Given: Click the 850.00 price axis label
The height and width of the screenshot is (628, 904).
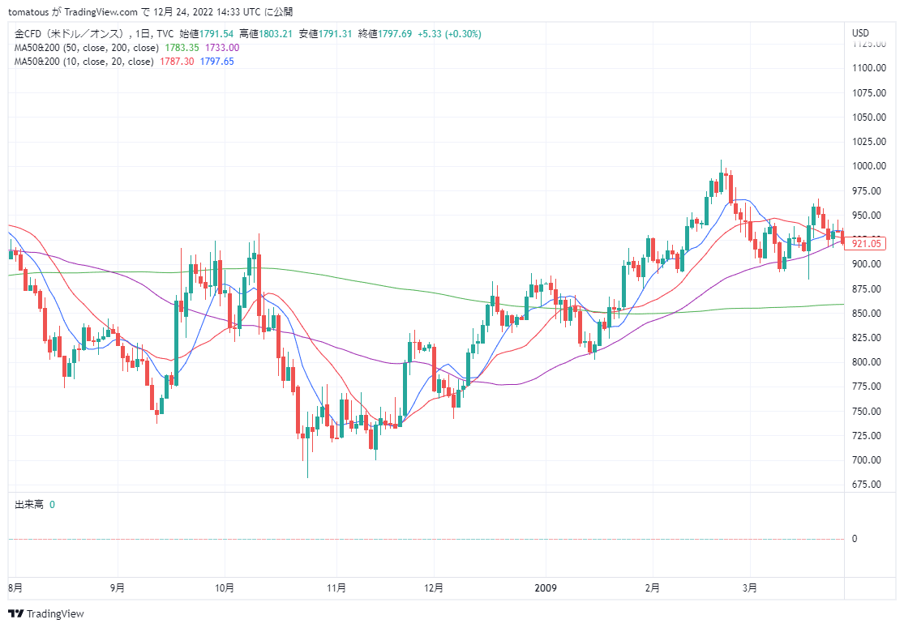Looking at the screenshot, I should [x=867, y=314].
